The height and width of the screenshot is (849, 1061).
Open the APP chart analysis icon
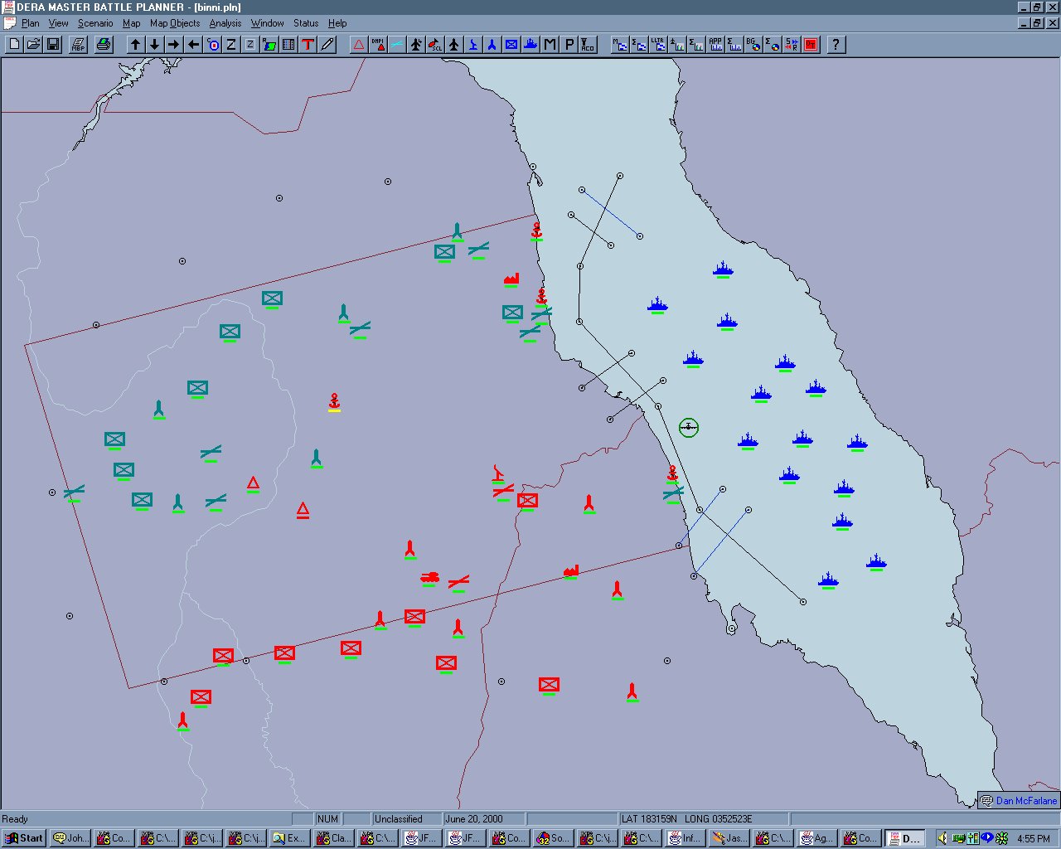(x=715, y=45)
